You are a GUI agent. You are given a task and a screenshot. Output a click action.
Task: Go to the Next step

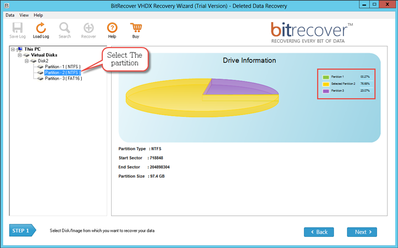coord(362,232)
